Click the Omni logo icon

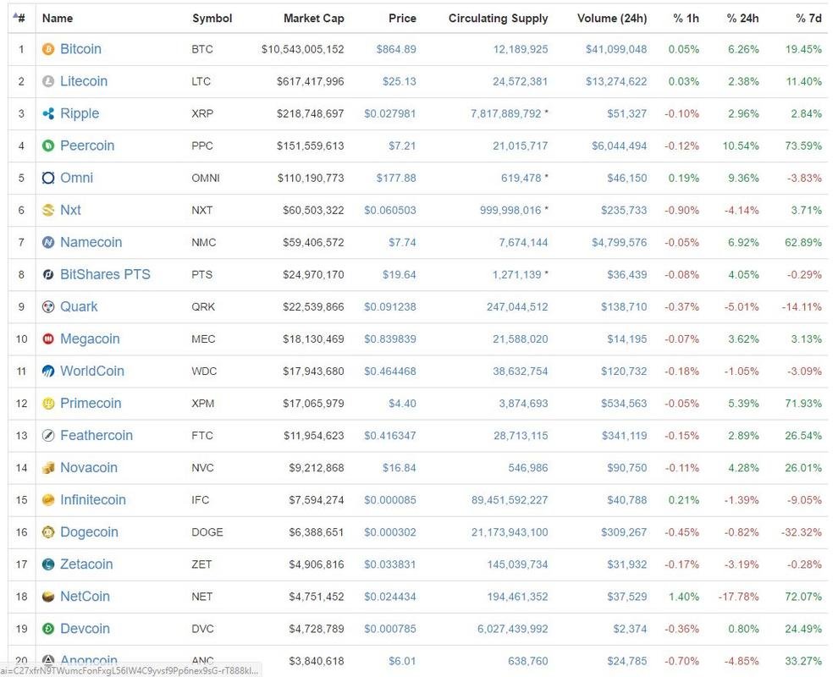click(48, 178)
